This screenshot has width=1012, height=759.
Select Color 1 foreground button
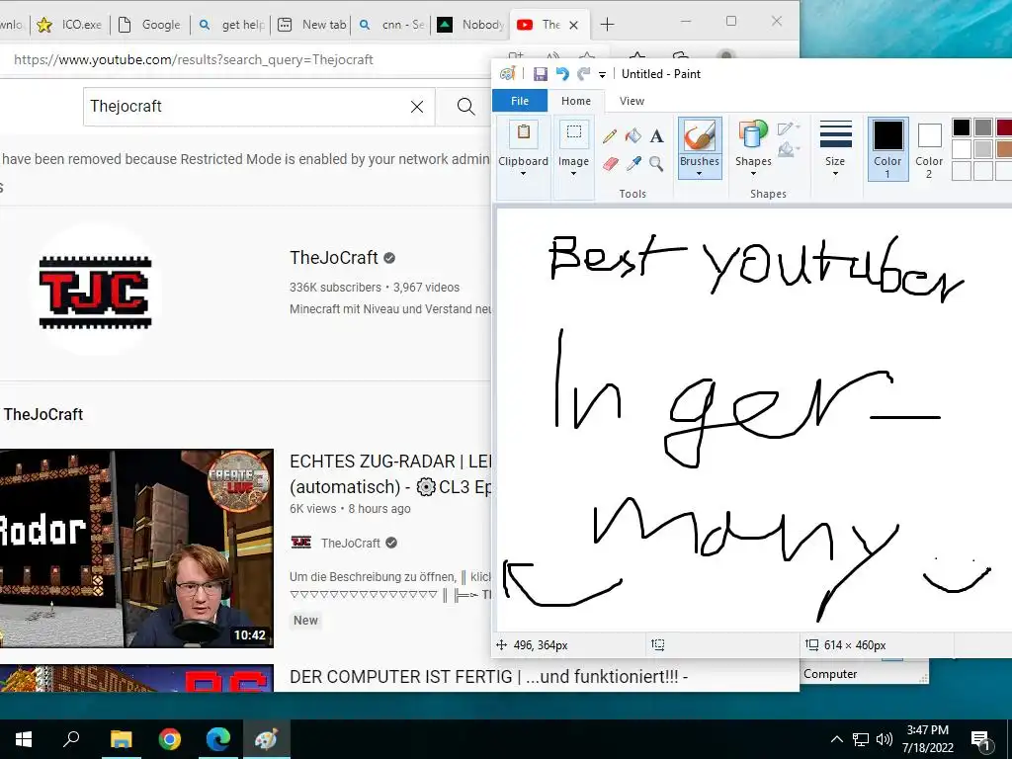pos(887,149)
